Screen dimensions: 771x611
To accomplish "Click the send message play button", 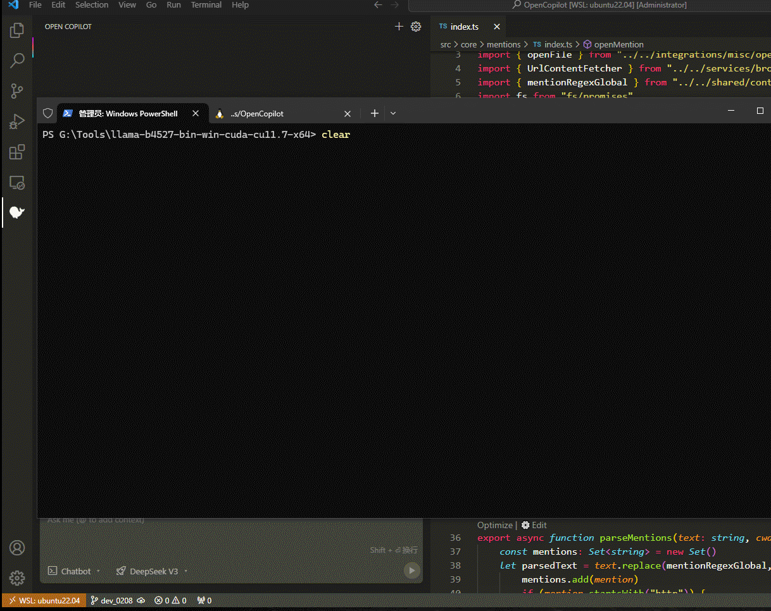I will 411,571.
